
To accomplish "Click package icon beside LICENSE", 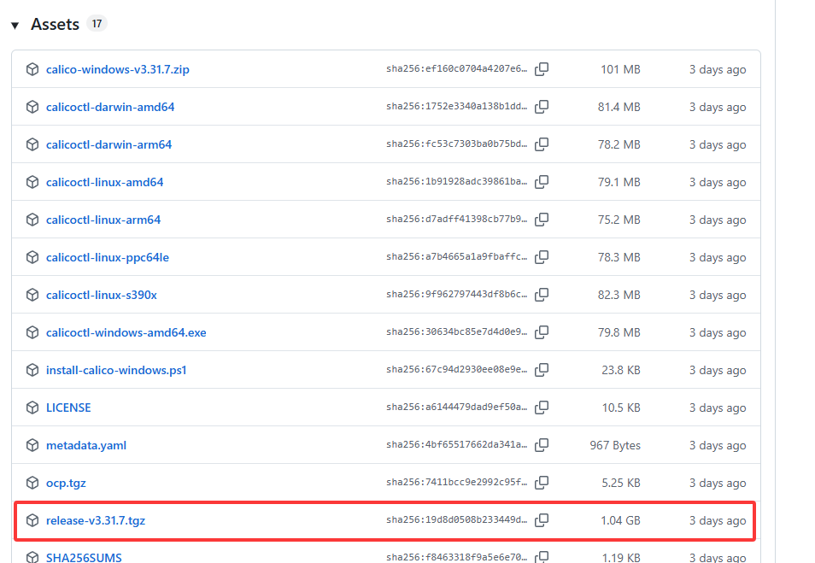I will click(x=32, y=408).
